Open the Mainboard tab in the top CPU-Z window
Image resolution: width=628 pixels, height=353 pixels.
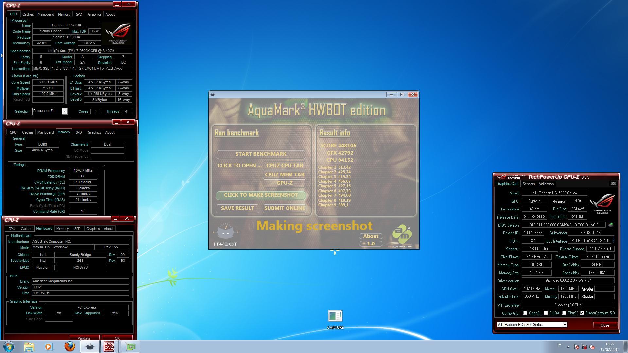pos(46,14)
